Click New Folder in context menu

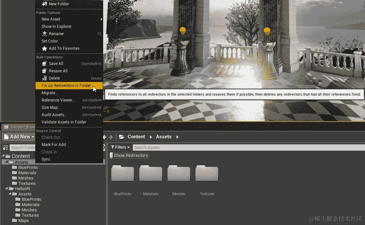pyautogui.click(x=69, y=4)
